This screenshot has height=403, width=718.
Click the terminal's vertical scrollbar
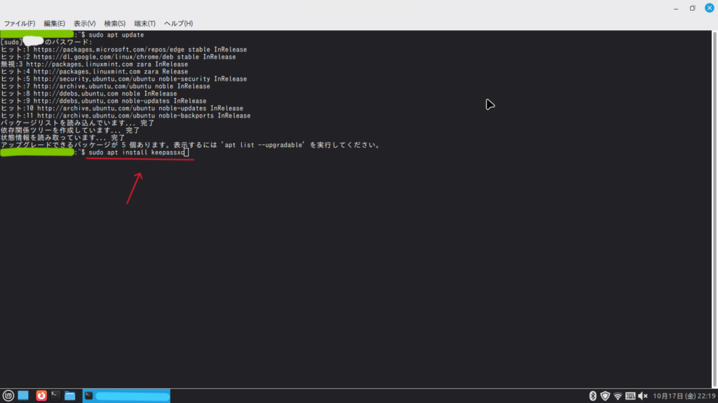click(x=714, y=210)
